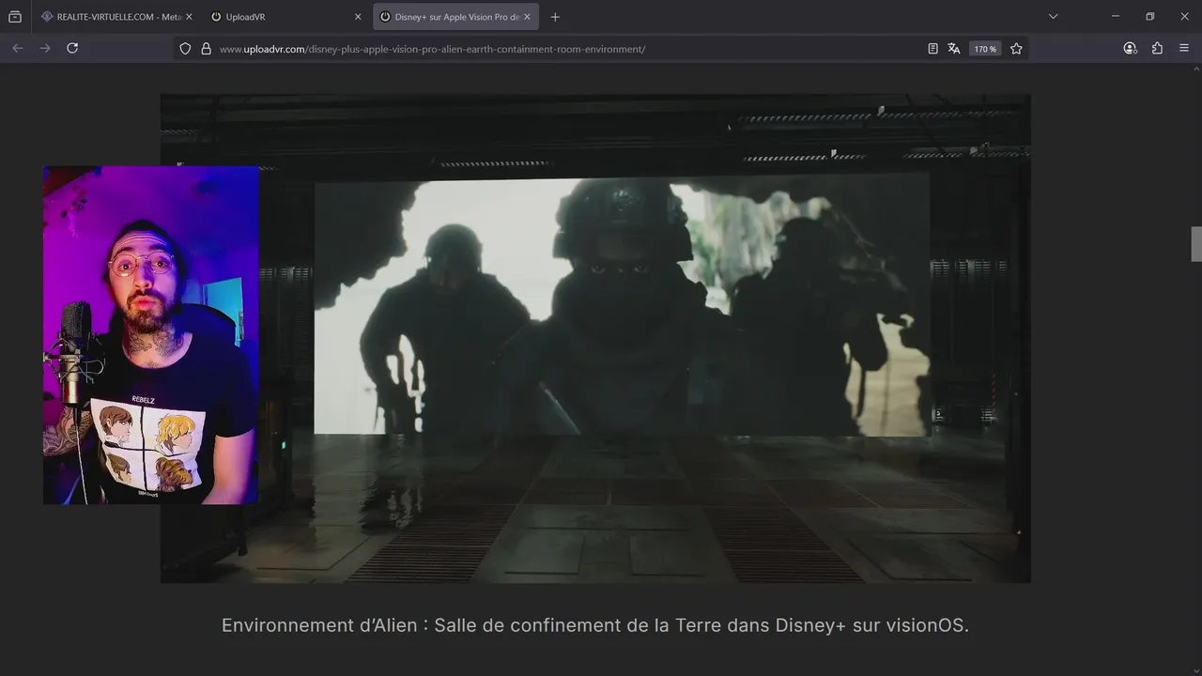
Task: Close the UploadVR tab
Action: tap(358, 17)
